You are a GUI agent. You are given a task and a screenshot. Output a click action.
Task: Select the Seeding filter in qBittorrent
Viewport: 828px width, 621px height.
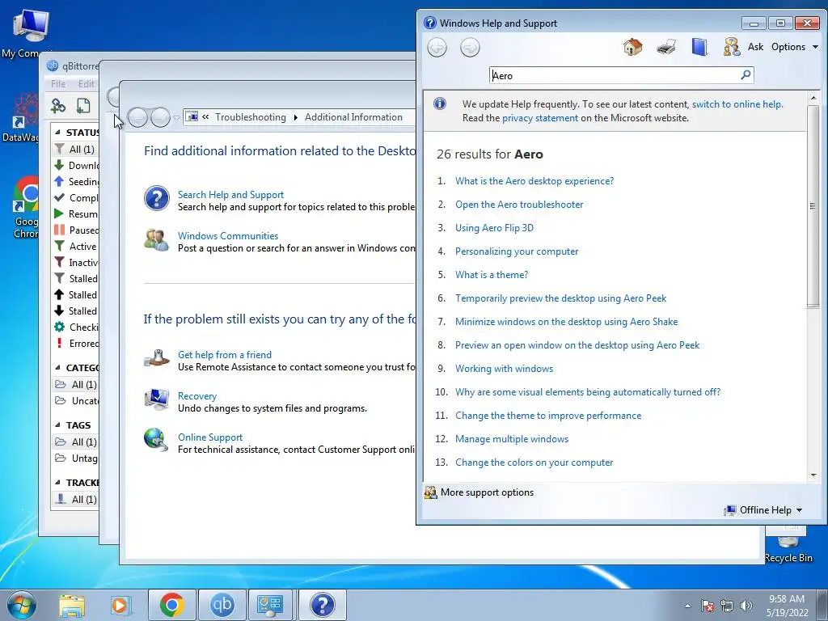tap(77, 182)
